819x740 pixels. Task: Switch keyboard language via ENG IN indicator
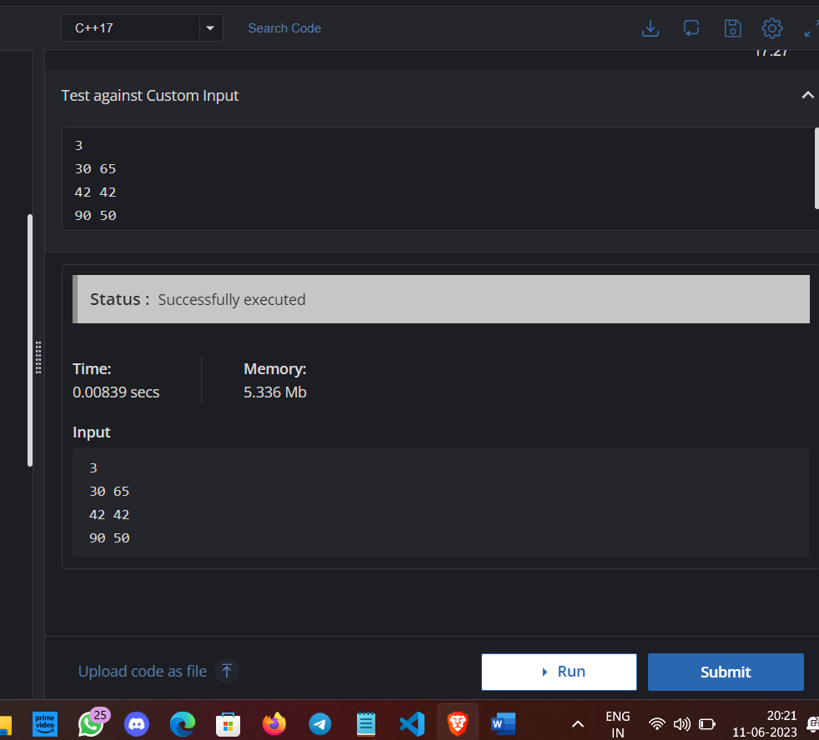617,722
